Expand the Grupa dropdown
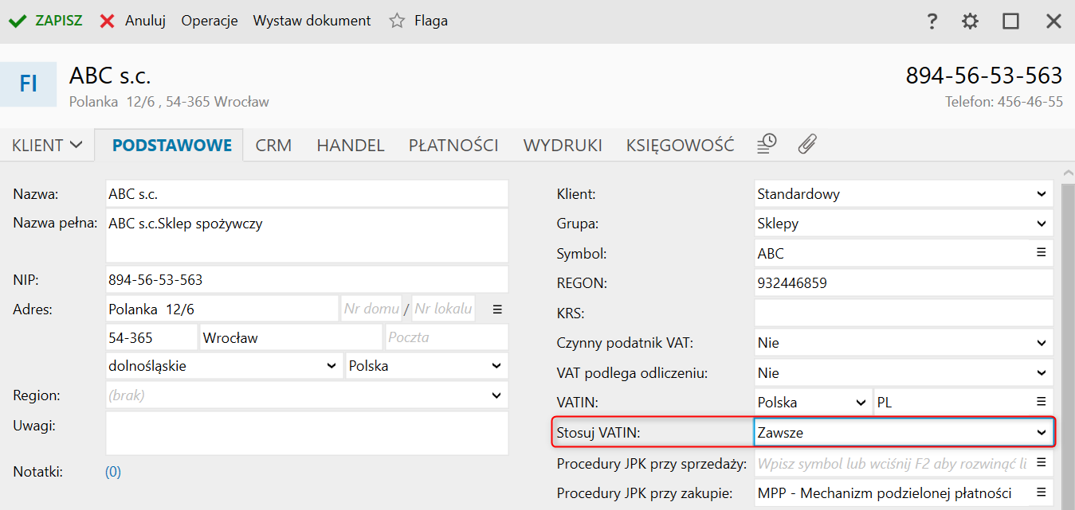 [x=1041, y=224]
